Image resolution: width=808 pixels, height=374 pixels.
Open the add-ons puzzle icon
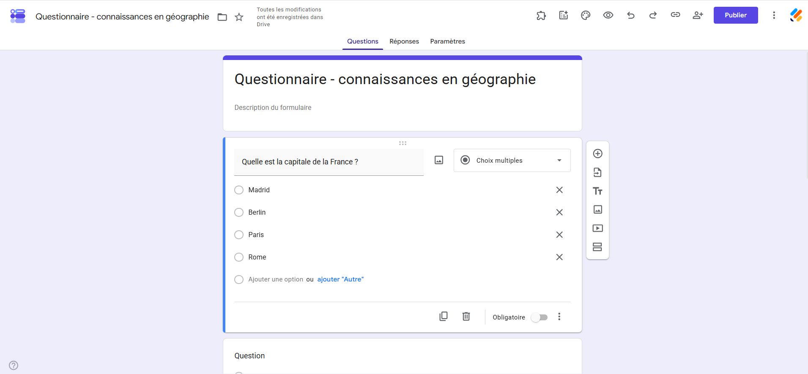pos(541,16)
